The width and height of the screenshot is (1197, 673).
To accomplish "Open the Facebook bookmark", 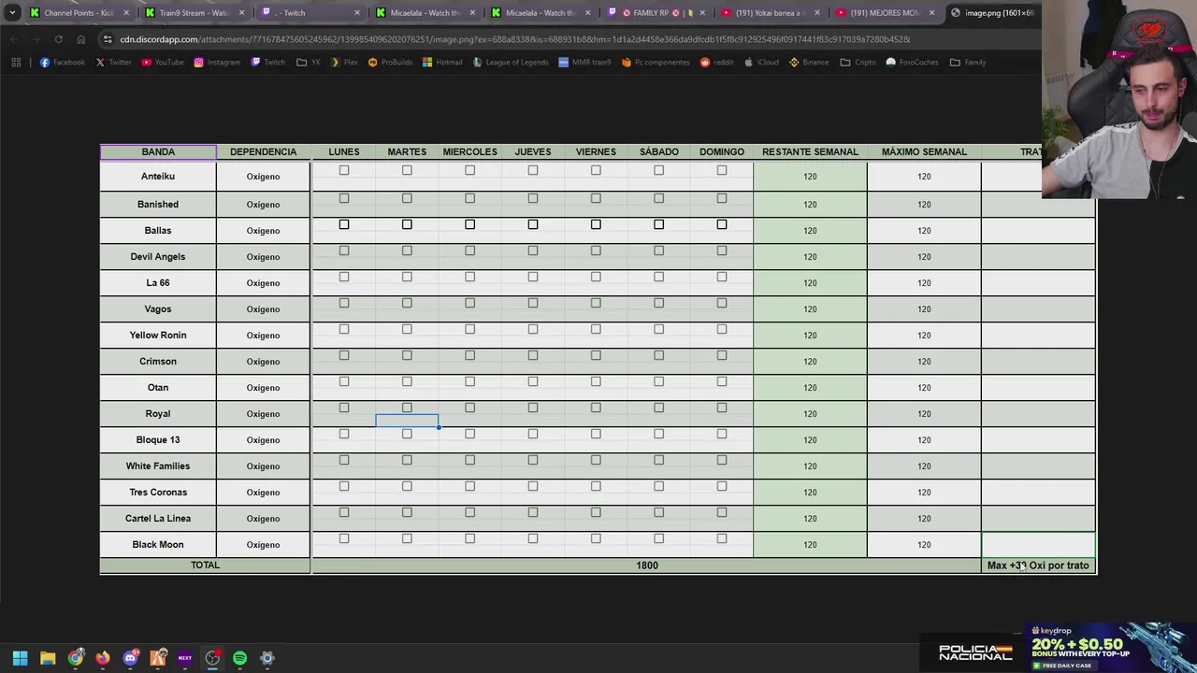I will (63, 63).
